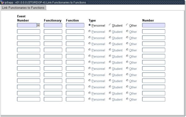Screen dimensions: 186x117
Task: Click the second row Function field
Action: (75, 31)
